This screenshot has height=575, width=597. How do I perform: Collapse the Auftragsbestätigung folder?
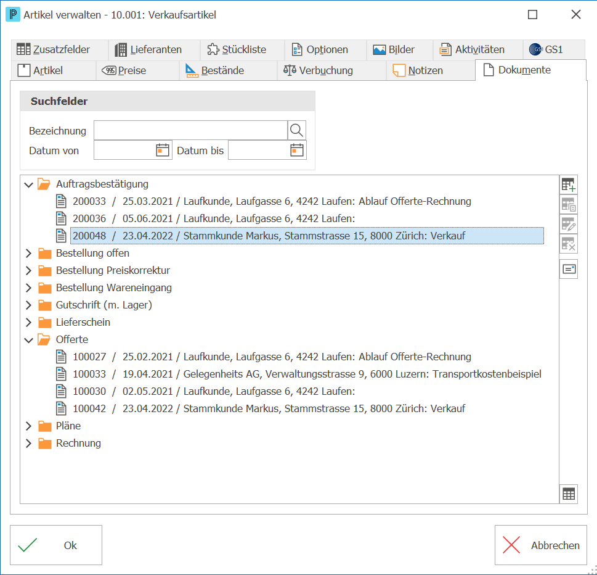point(28,185)
